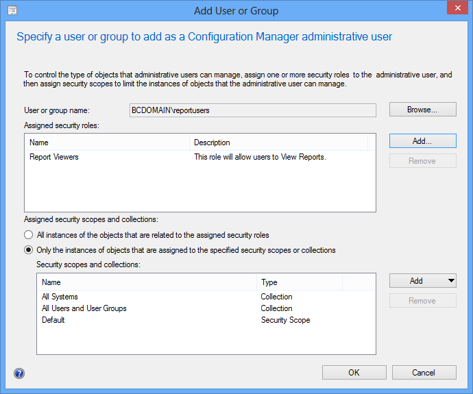Select the Default security scope row
Viewport: 473px width, 394px height.
coord(53,320)
